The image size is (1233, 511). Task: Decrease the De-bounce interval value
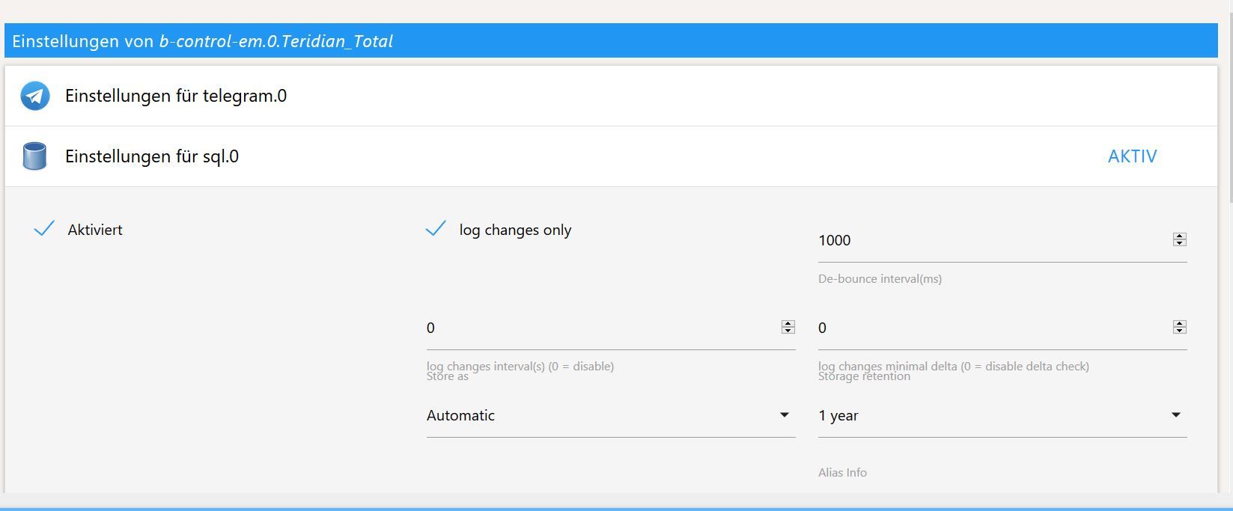tap(1180, 243)
